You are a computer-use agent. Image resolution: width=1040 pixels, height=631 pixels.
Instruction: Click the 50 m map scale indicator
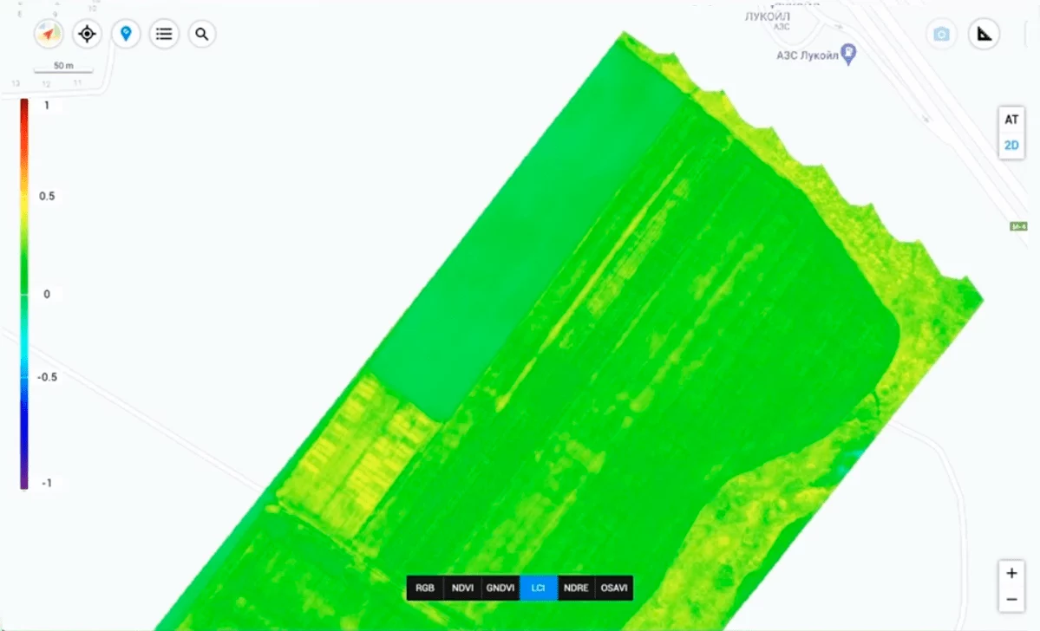pos(63,66)
